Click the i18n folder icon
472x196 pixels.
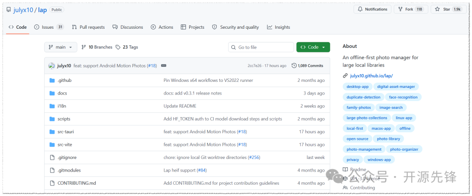coord(52,106)
